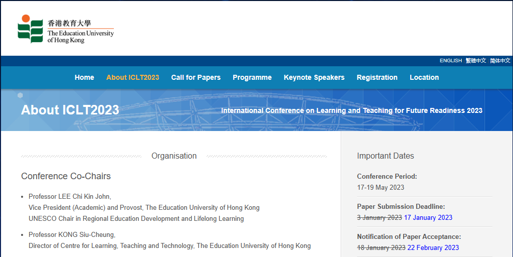Viewport: 513px width, 257px height.
Task: Click the Organisation section heading
Action: 174,156
